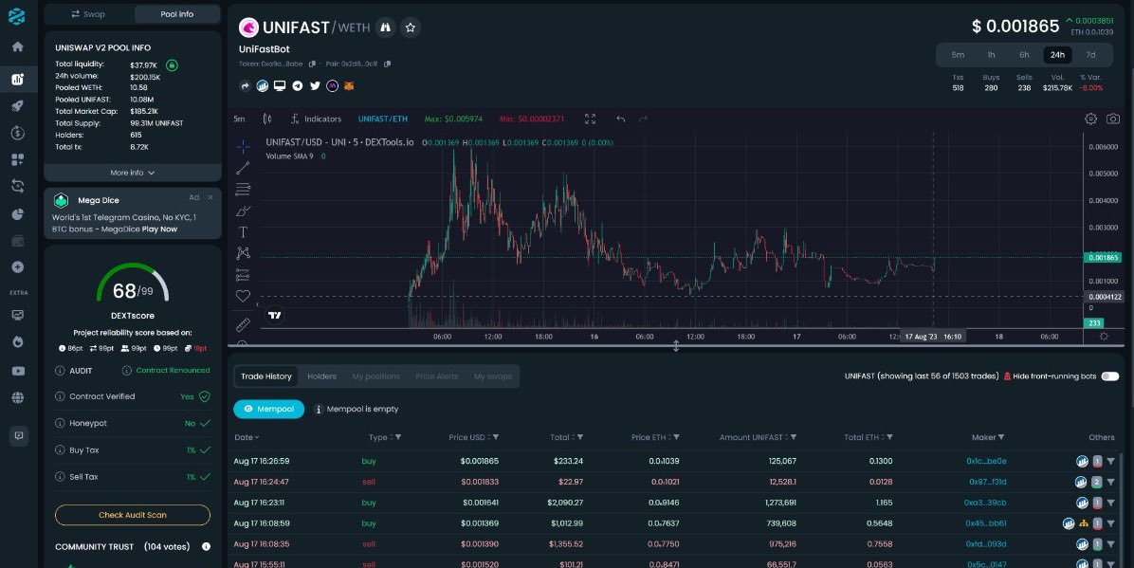
Task: Enter fullscreen chart mode
Action: click(x=590, y=119)
